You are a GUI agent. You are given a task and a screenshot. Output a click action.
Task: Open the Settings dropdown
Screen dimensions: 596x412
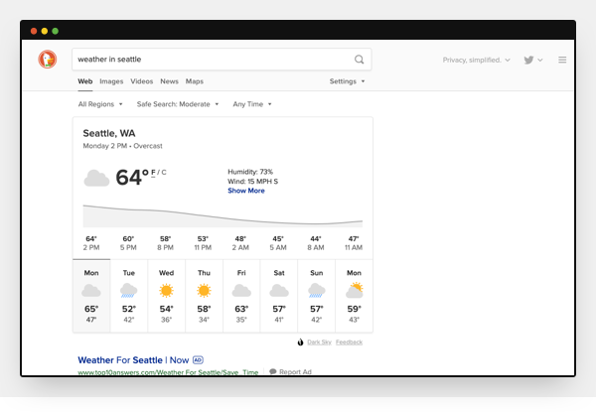click(x=347, y=81)
